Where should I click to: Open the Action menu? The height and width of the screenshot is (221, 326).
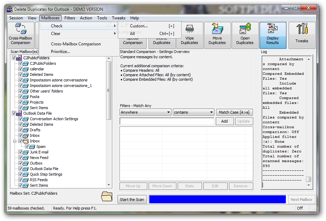click(86, 18)
